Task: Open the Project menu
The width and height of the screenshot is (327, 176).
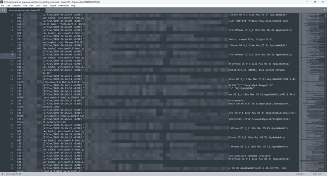Action: (53, 6)
